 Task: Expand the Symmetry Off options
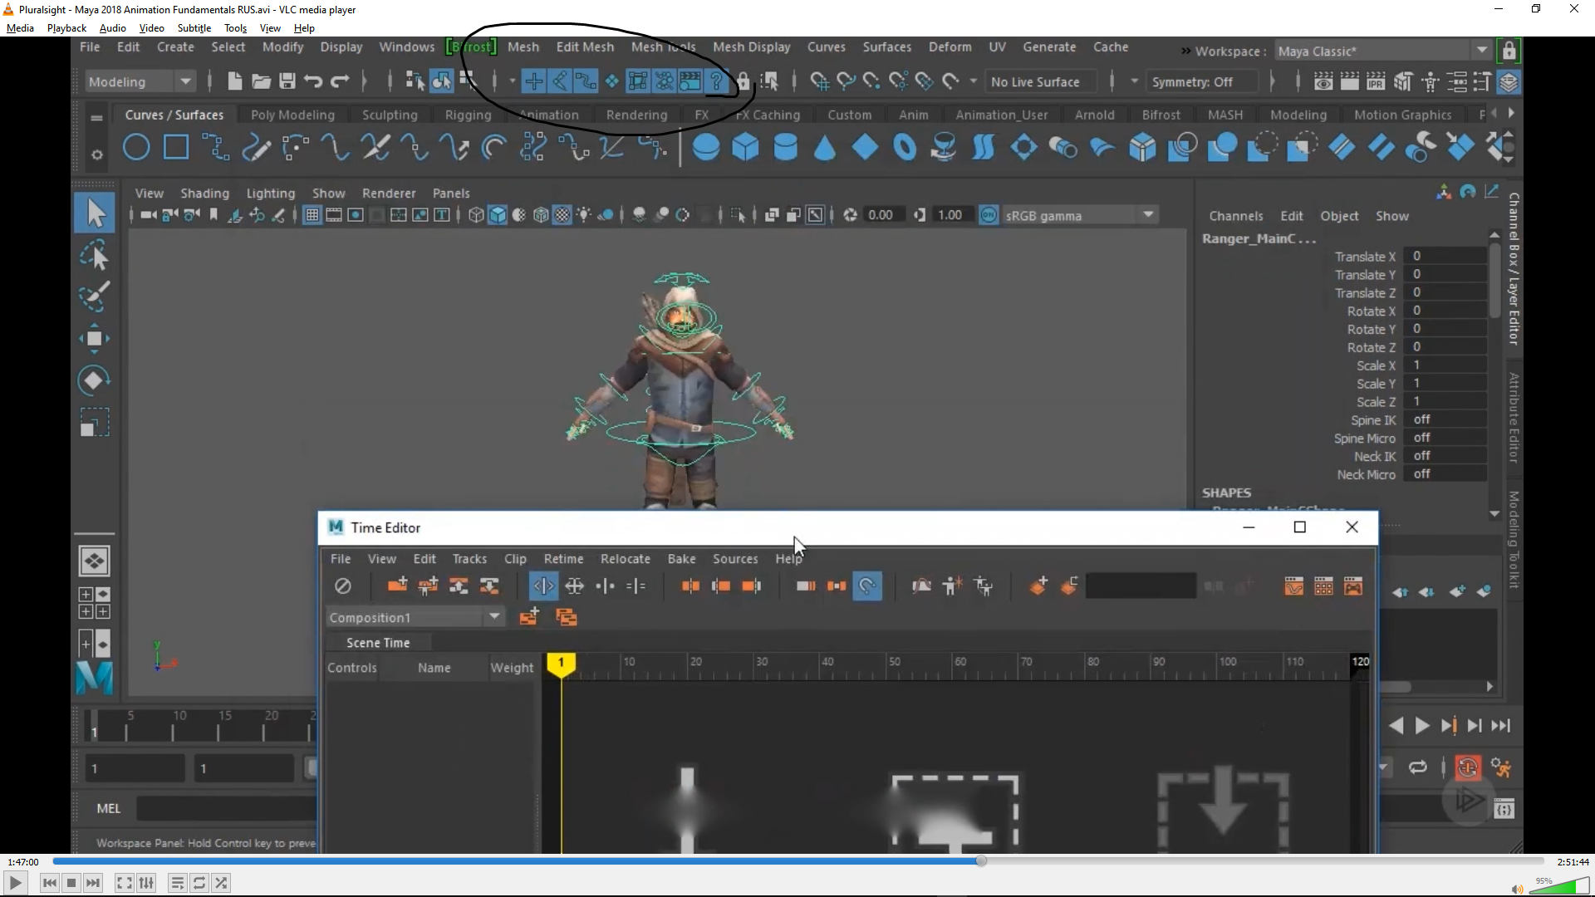pos(1202,81)
